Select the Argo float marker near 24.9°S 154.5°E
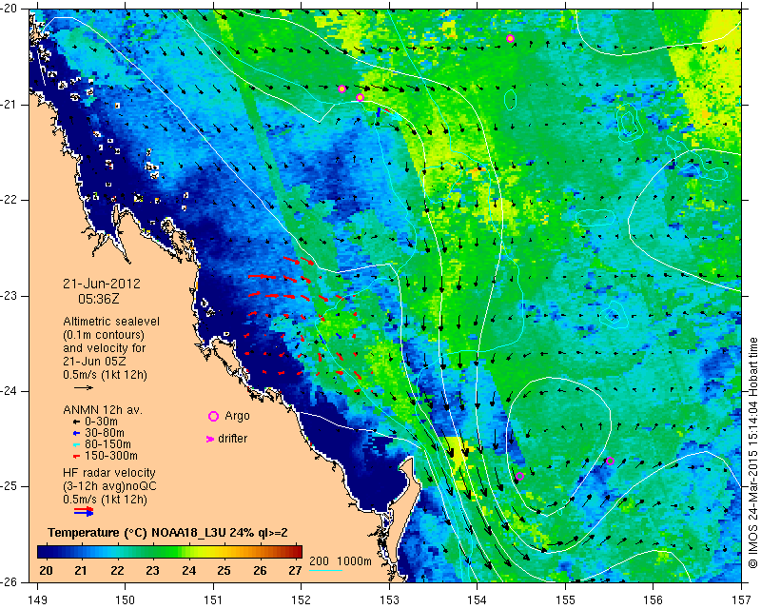This screenshot has height=609, width=761. pos(519,476)
